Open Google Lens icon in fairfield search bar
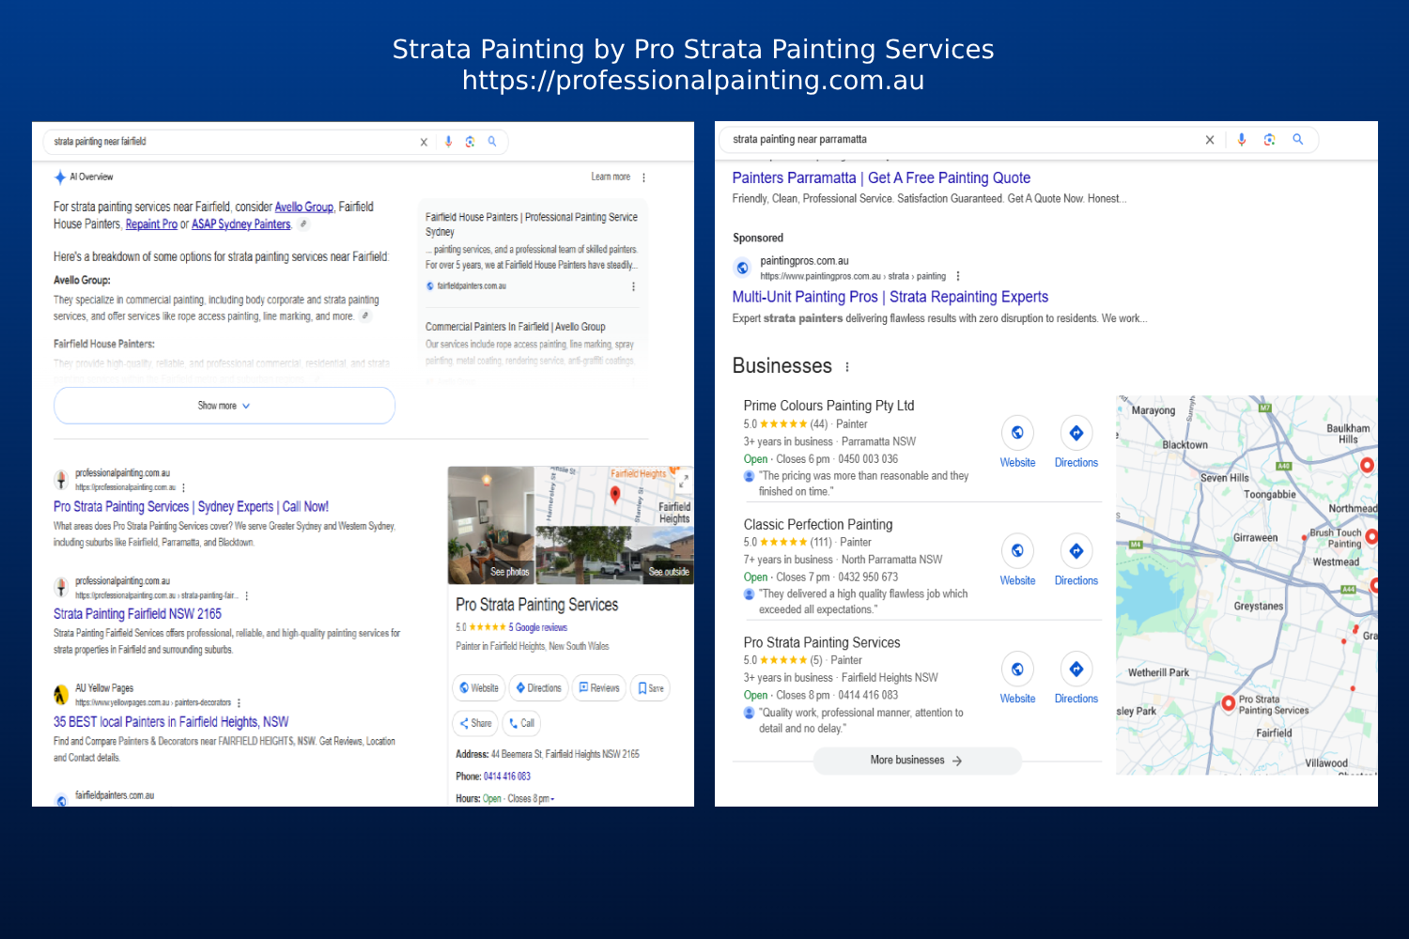 point(470,142)
